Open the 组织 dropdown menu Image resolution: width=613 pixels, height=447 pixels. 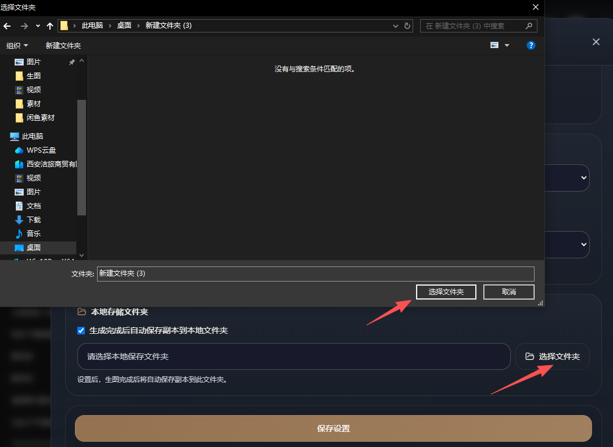tap(17, 46)
